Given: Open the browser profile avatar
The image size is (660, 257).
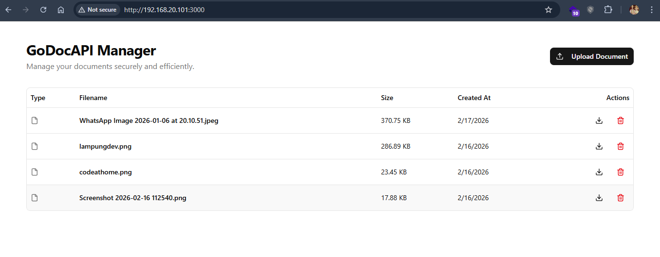Looking at the screenshot, I should point(634,10).
